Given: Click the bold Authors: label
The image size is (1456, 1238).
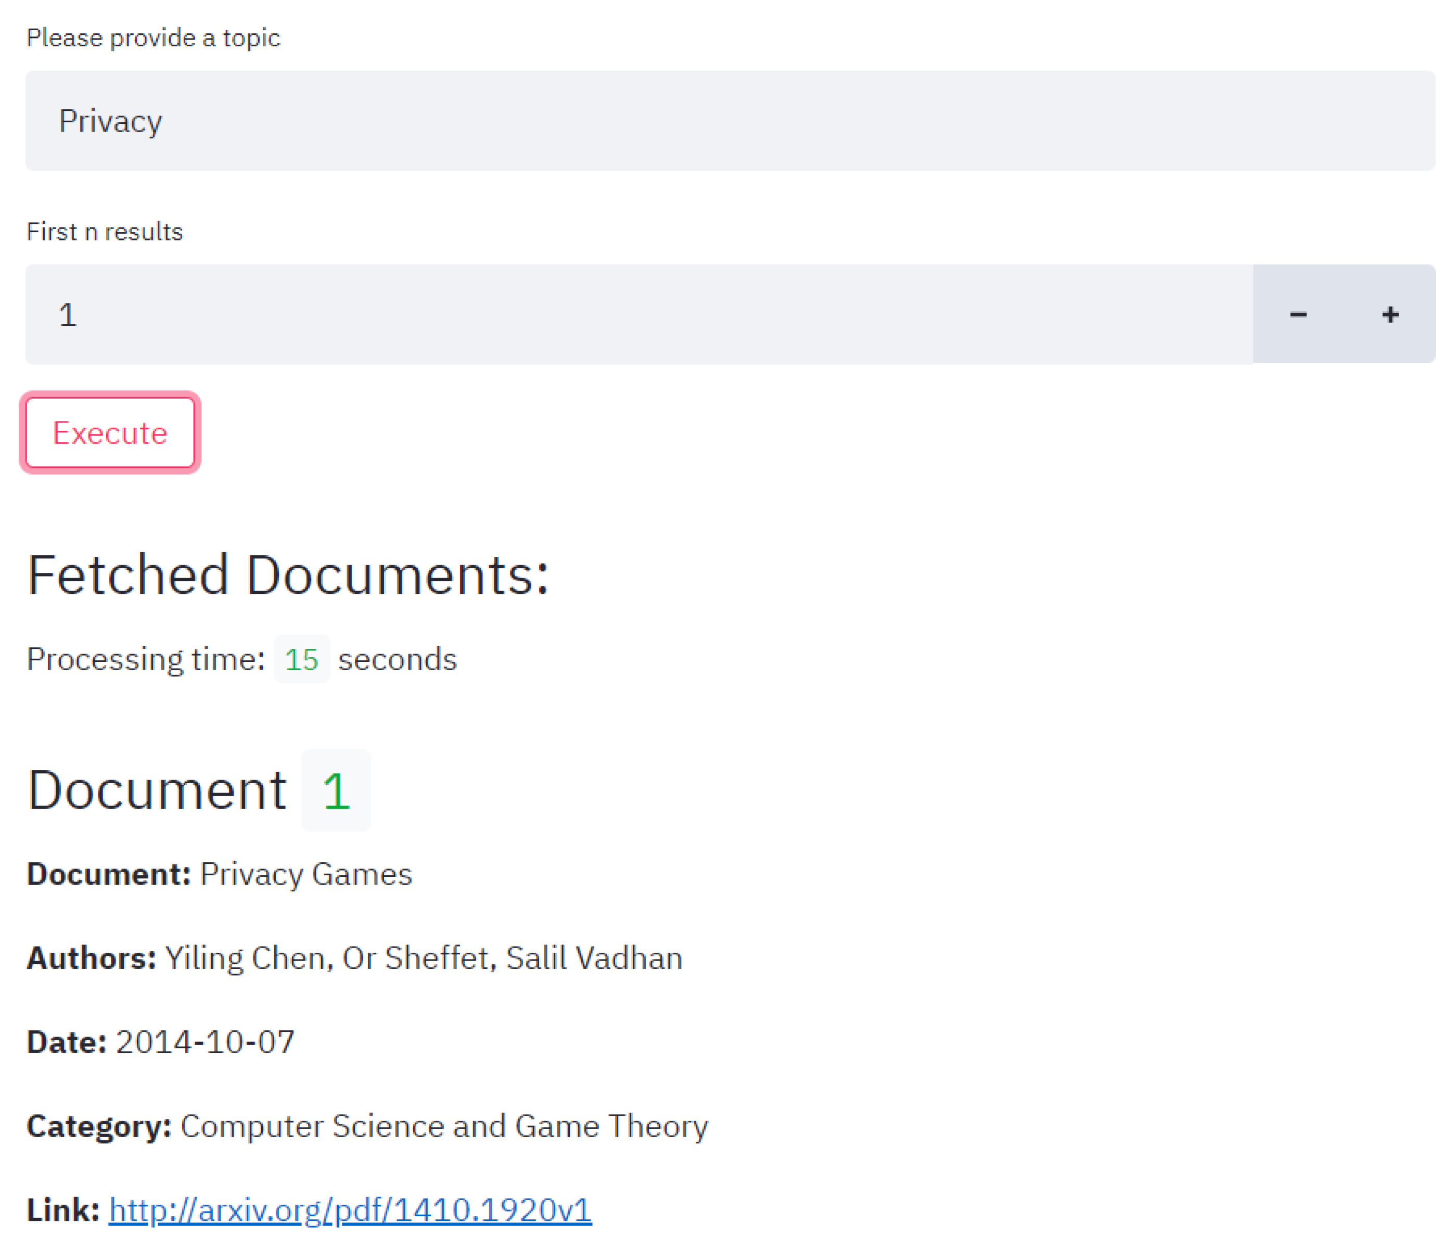Looking at the screenshot, I should (91, 958).
